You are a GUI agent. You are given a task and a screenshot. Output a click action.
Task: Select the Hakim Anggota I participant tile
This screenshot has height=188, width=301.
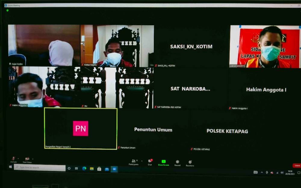coord(265,89)
